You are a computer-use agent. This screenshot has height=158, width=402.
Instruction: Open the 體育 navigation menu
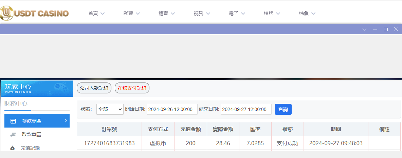point(167,14)
